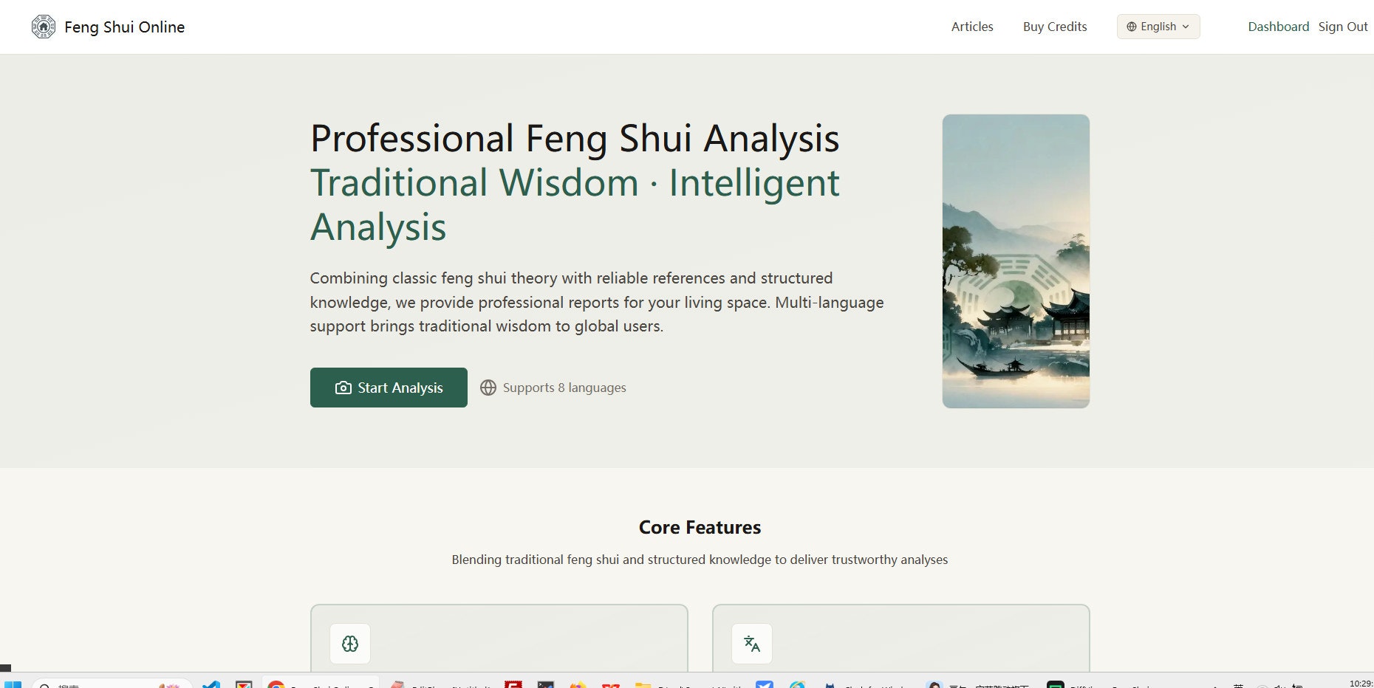
Task: Open the Dashboard
Action: [x=1279, y=27]
